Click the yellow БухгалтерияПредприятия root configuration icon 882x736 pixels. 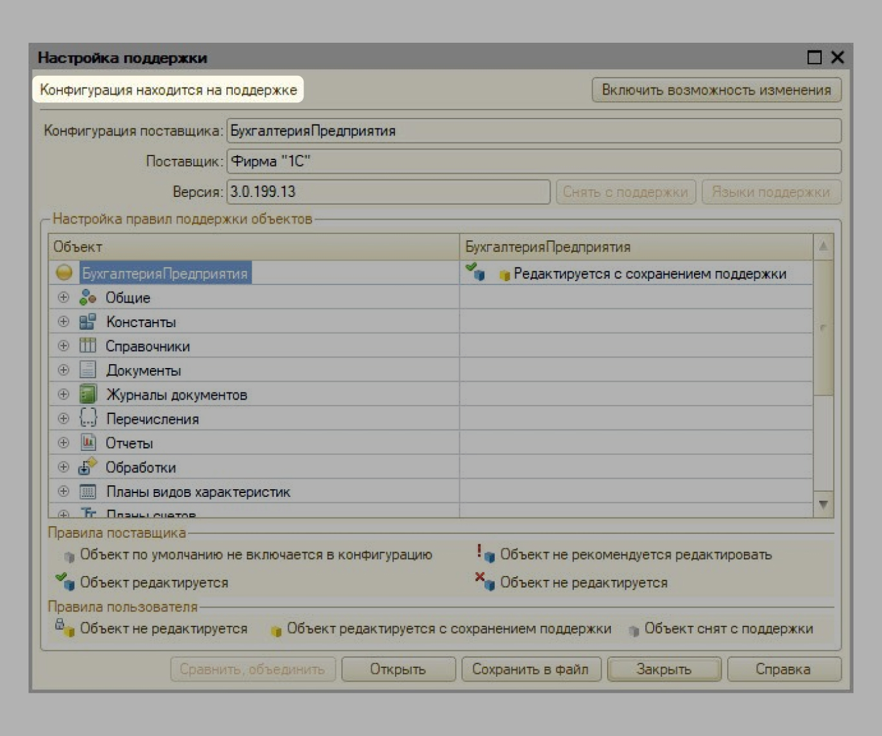coord(64,273)
